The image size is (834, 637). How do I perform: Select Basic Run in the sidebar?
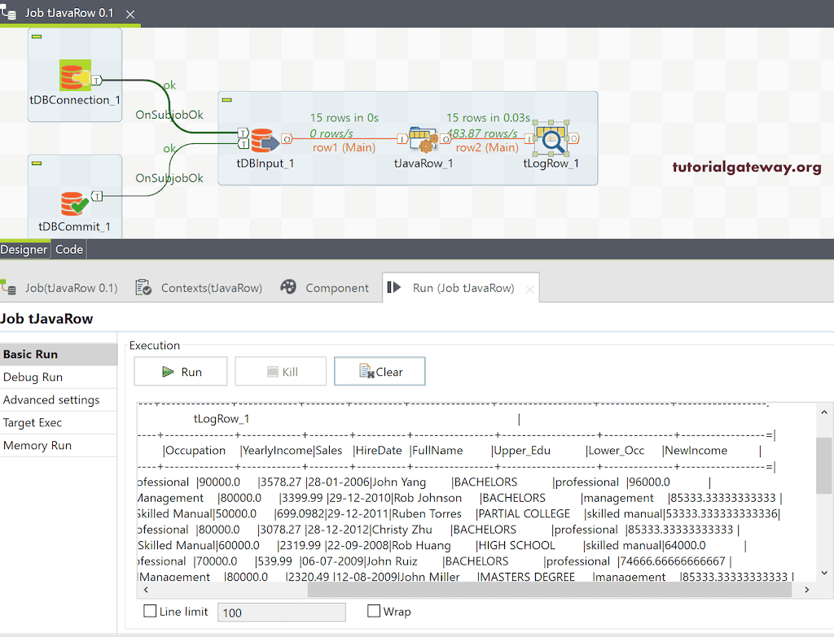pyautogui.click(x=59, y=355)
